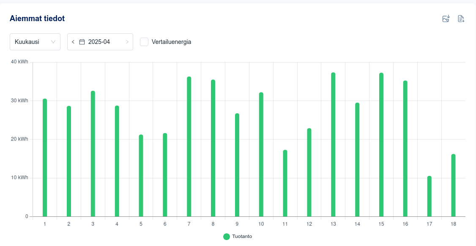Export data file icon
This screenshot has width=476, height=246.
pos(461,19)
